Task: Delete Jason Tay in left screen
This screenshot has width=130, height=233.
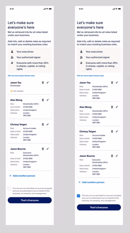Action: 43,82
